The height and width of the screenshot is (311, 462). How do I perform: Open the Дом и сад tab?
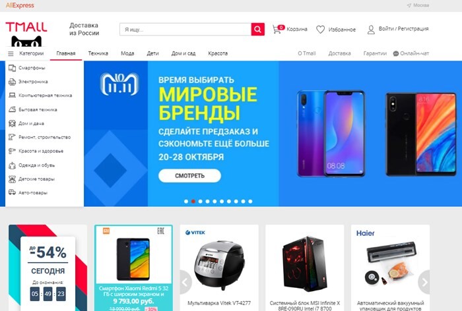coord(183,53)
